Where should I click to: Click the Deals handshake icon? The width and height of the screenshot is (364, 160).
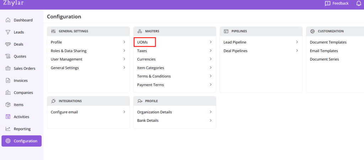(x=8, y=44)
